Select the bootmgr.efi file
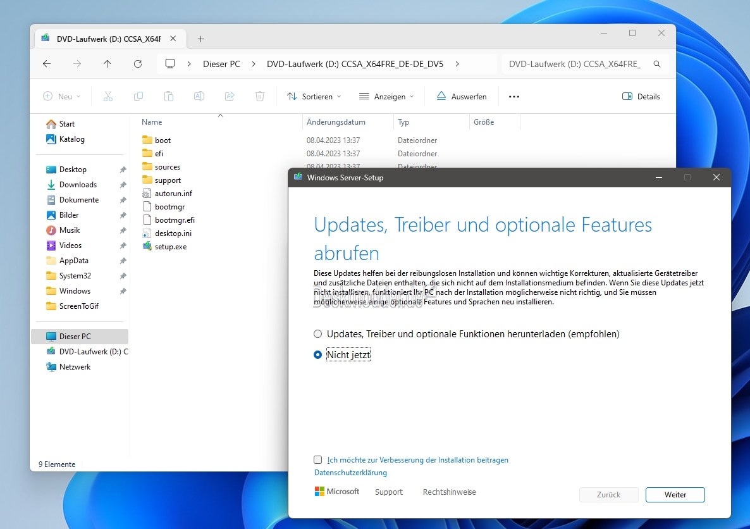This screenshot has width=750, height=529. point(168,220)
